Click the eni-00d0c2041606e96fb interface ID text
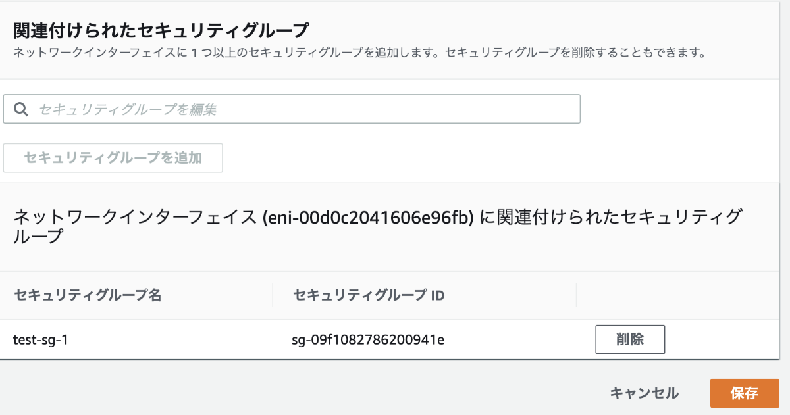Viewport: 790px width, 415px height. [x=367, y=217]
